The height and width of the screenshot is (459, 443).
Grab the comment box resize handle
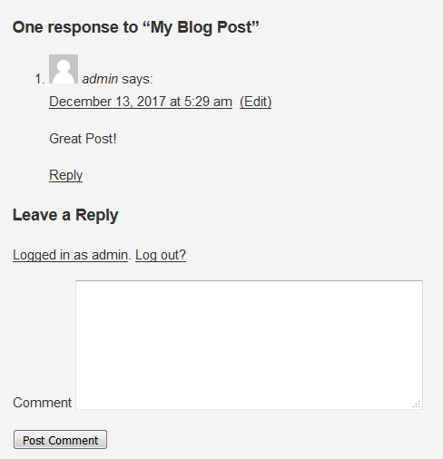(x=417, y=404)
